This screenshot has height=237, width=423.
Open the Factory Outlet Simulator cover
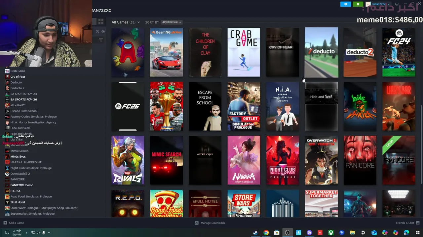pos(244,106)
